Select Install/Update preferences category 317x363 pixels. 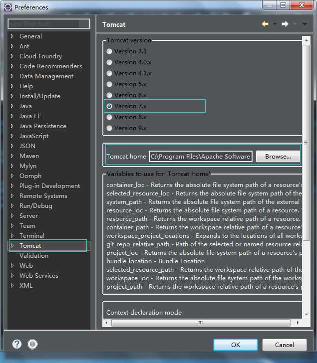tap(40, 96)
